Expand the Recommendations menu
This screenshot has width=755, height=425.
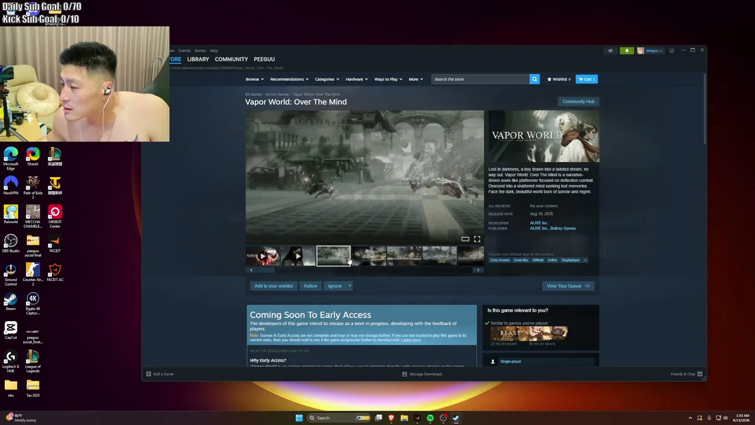click(289, 79)
